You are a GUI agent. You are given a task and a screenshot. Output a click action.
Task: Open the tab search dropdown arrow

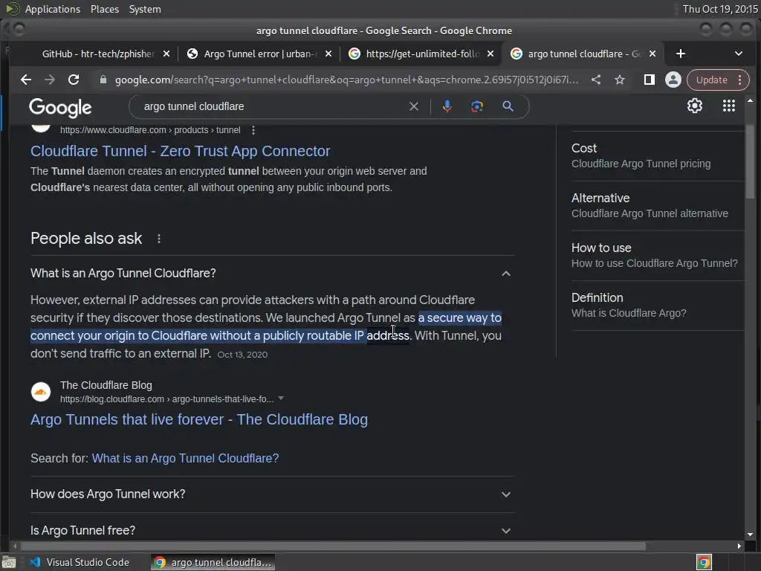(738, 54)
